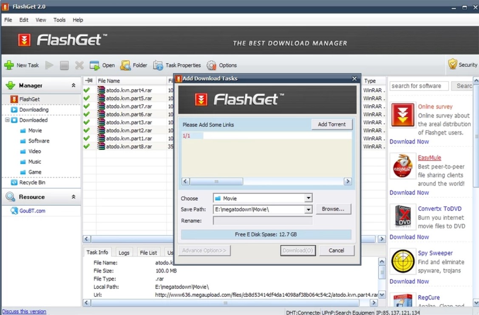The image size is (479, 315).
Task: Click Download Now under EasyMule
Action: click(409, 193)
